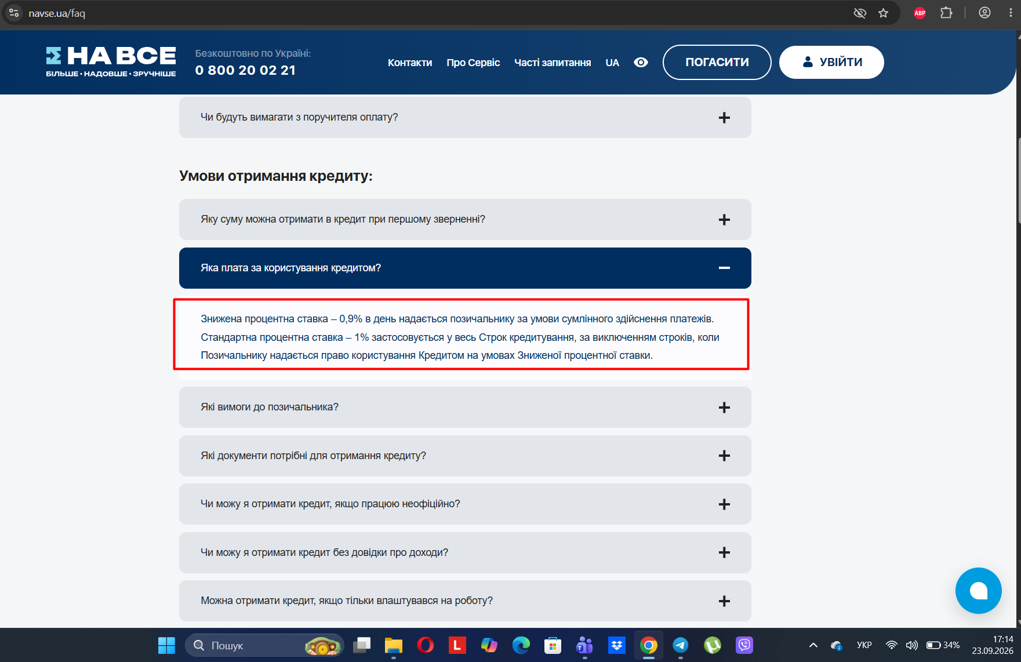Expand 'Чи будуть вимагати з поручителя оплату?'
This screenshot has width=1021, height=662.
(x=465, y=117)
